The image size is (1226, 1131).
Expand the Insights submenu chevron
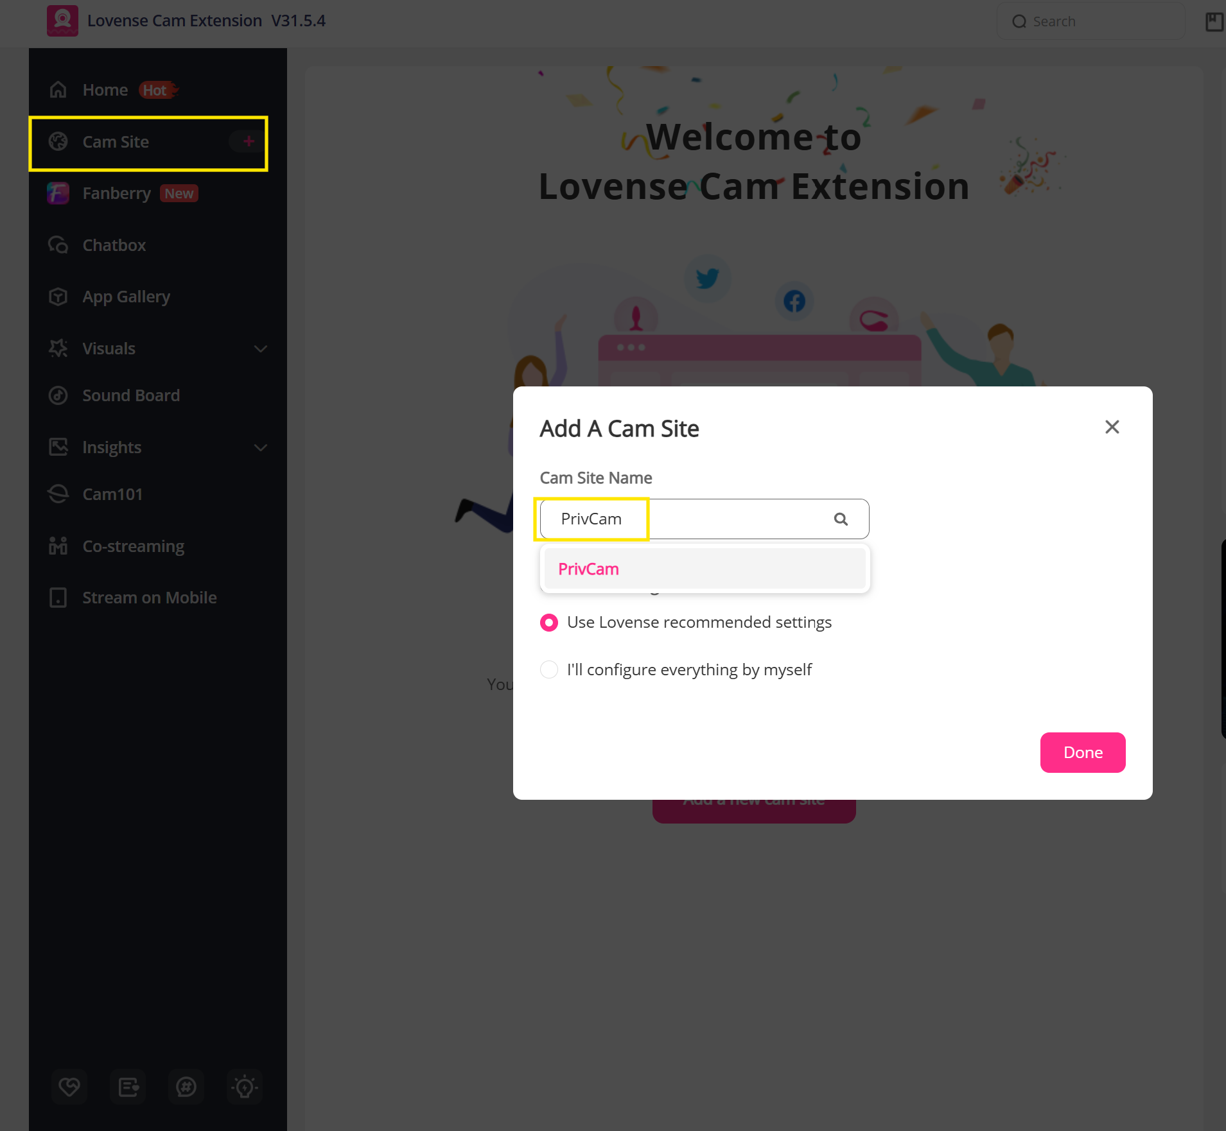[260, 447]
